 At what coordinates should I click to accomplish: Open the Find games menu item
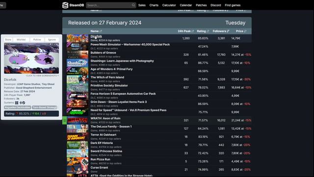pos(233,5)
